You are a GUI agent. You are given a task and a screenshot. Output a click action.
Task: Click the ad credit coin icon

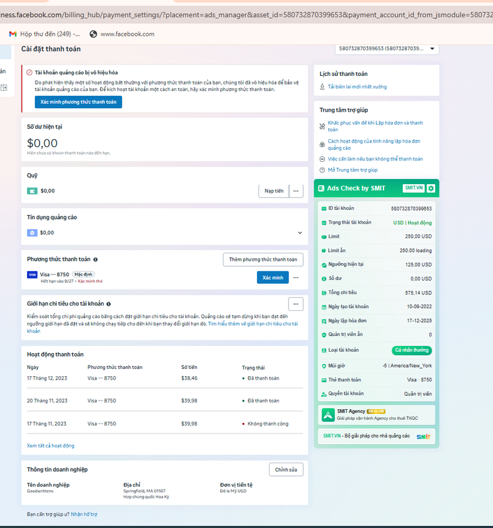coord(32,233)
